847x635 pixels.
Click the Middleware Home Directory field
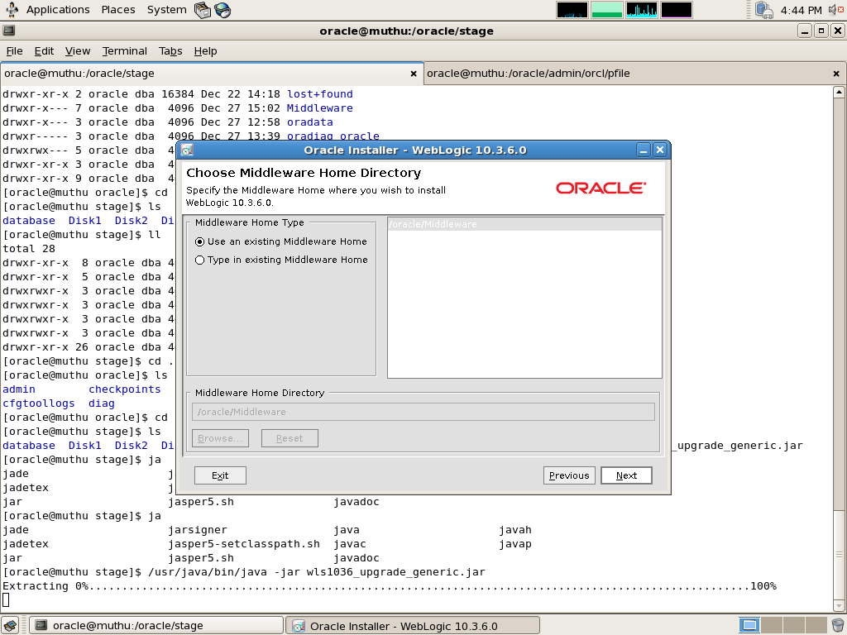[x=423, y=412]
